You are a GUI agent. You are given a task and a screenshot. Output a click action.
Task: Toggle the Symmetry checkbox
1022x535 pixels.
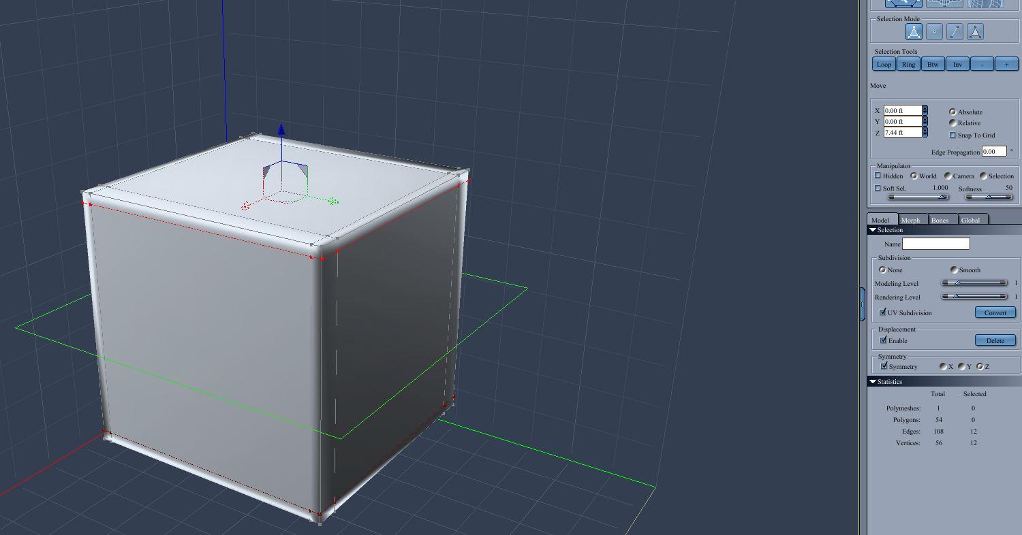[884, 366]
